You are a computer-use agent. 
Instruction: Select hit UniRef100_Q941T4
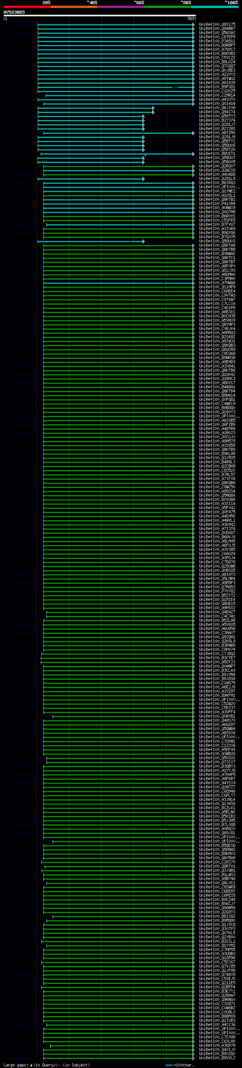(x=217, y=112)
